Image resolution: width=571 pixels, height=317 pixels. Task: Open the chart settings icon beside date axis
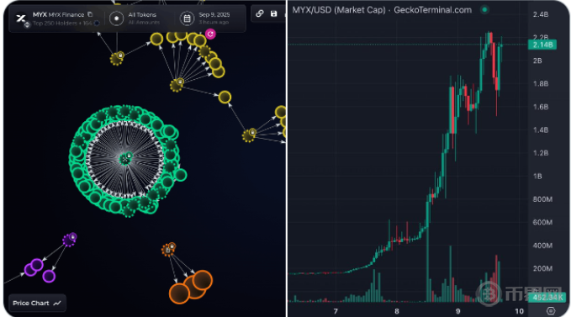pyautogui.click(x=551, y=311)
